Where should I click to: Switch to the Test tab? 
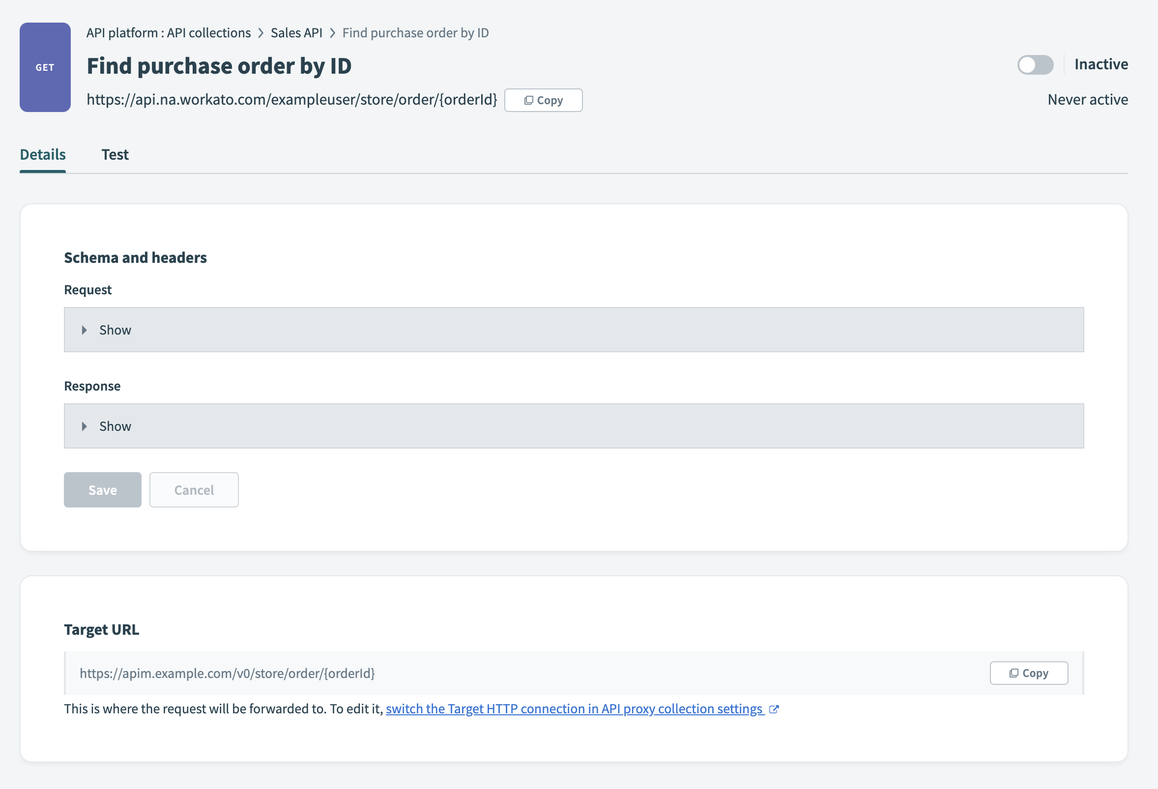116,154
